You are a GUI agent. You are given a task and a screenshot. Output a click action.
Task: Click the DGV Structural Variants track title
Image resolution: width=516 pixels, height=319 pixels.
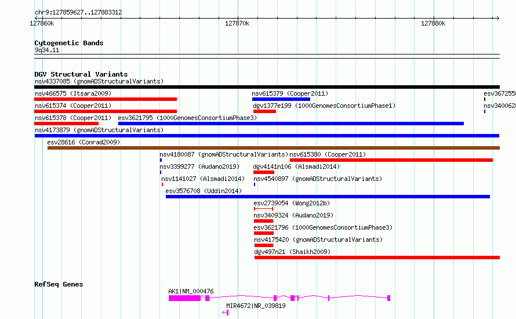pyautogui.click(x=81, y=74)
